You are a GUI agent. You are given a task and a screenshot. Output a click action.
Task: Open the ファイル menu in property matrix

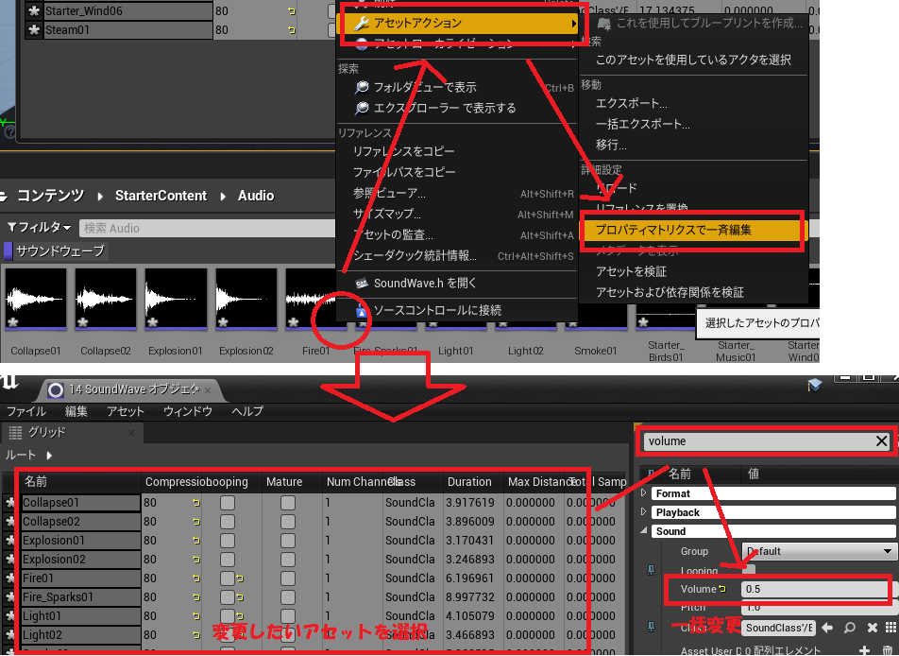point(25,411)
